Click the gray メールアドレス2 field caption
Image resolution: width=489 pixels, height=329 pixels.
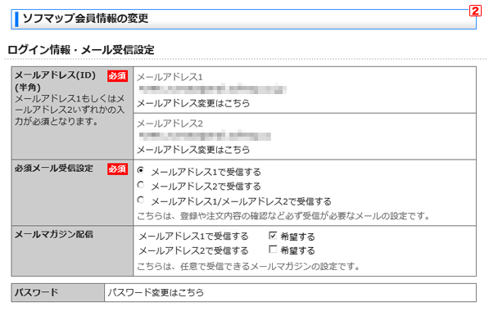click(170, 124)
